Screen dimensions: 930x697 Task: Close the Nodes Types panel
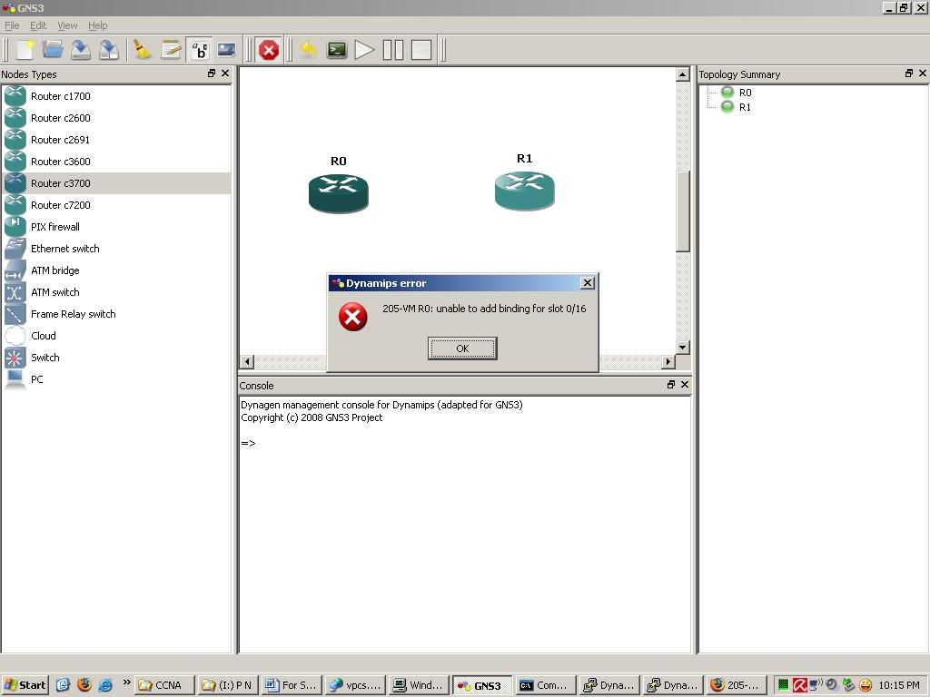pyautogui.click(x=225, y=74)
